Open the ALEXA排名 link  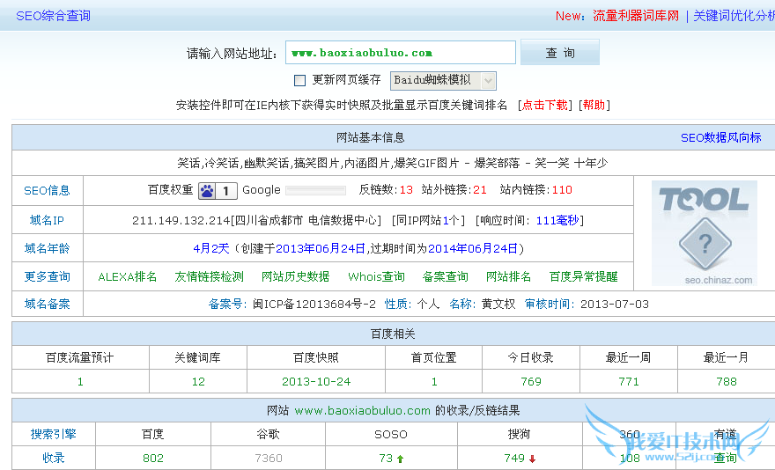pyautogui.click(x=127, y=276)
